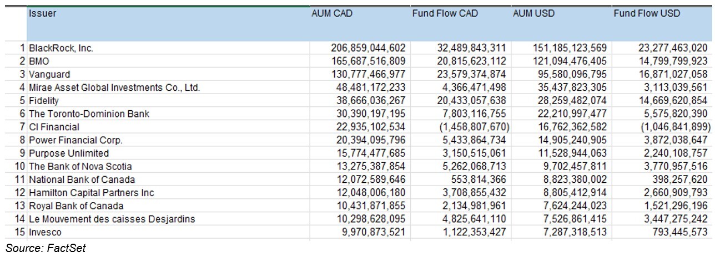
Task: Select Fidelity AUM CAD value 38,666,036,267
Action: tap(371, 101)
